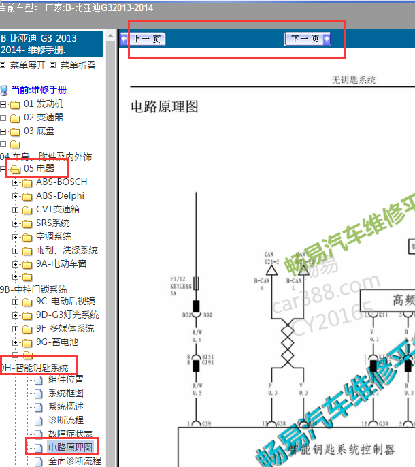Image resolution: width=415 pixels, height=467 pixels.
Task: Expand the 01 发动机 tree node
Action: pos(3,104)
